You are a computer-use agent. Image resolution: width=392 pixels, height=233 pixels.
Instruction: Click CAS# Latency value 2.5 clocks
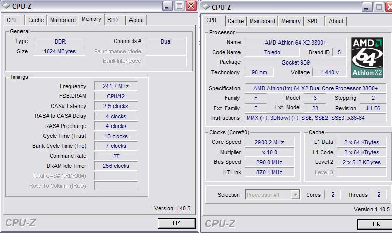(x=116, y=106)
